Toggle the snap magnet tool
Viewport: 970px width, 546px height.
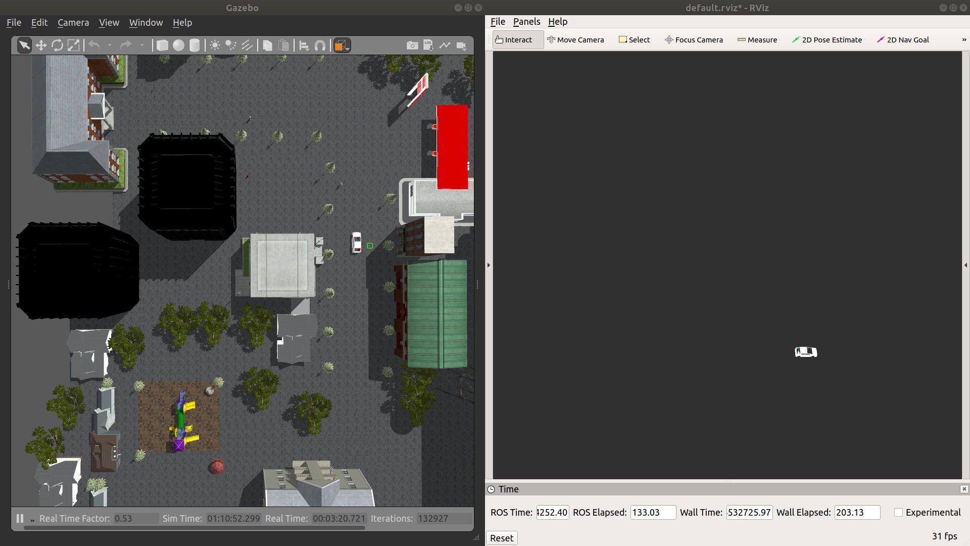(x=320, y=45)
